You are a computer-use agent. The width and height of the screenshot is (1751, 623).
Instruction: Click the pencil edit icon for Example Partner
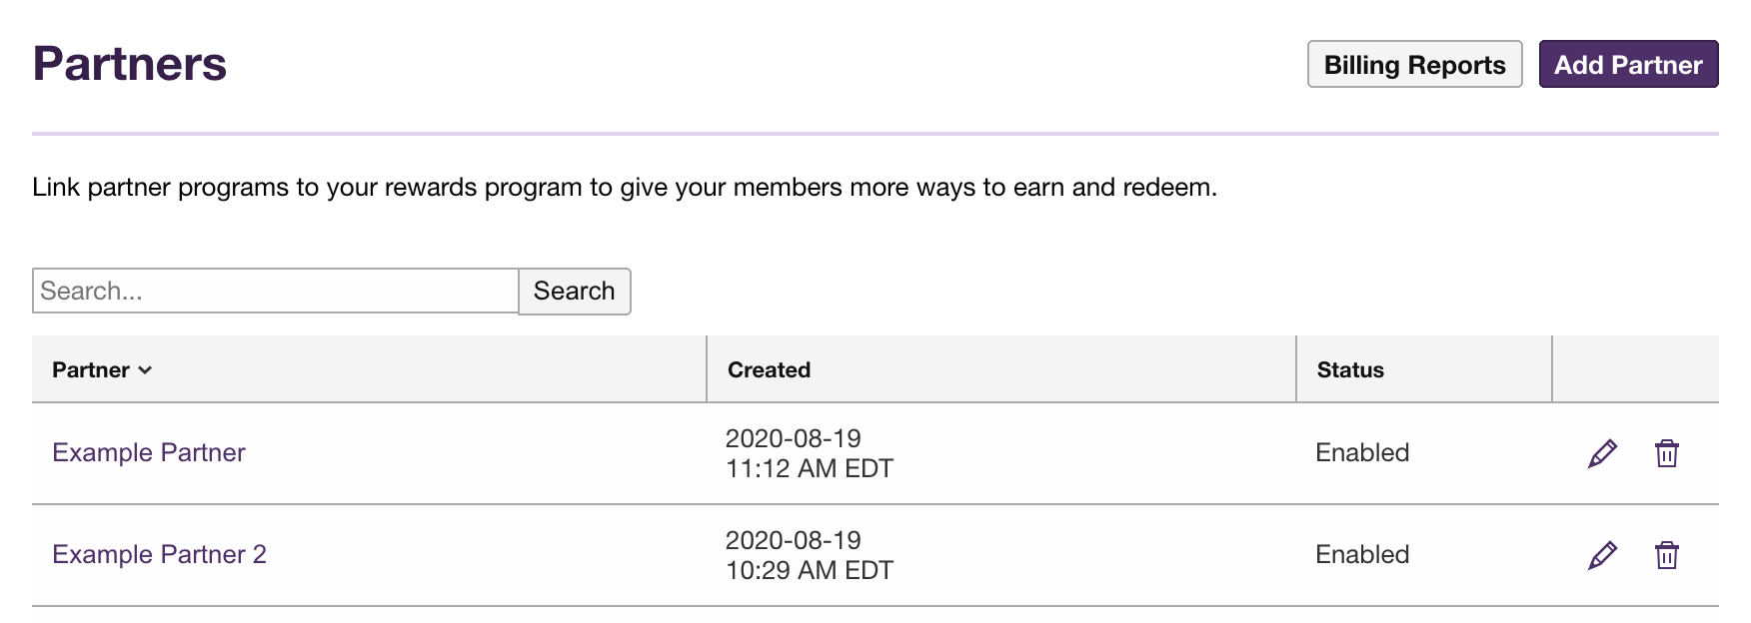click(1602, 453)
